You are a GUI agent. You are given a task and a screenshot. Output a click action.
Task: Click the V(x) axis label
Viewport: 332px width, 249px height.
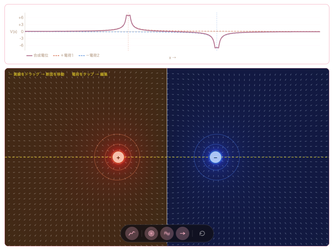[13, 32]
